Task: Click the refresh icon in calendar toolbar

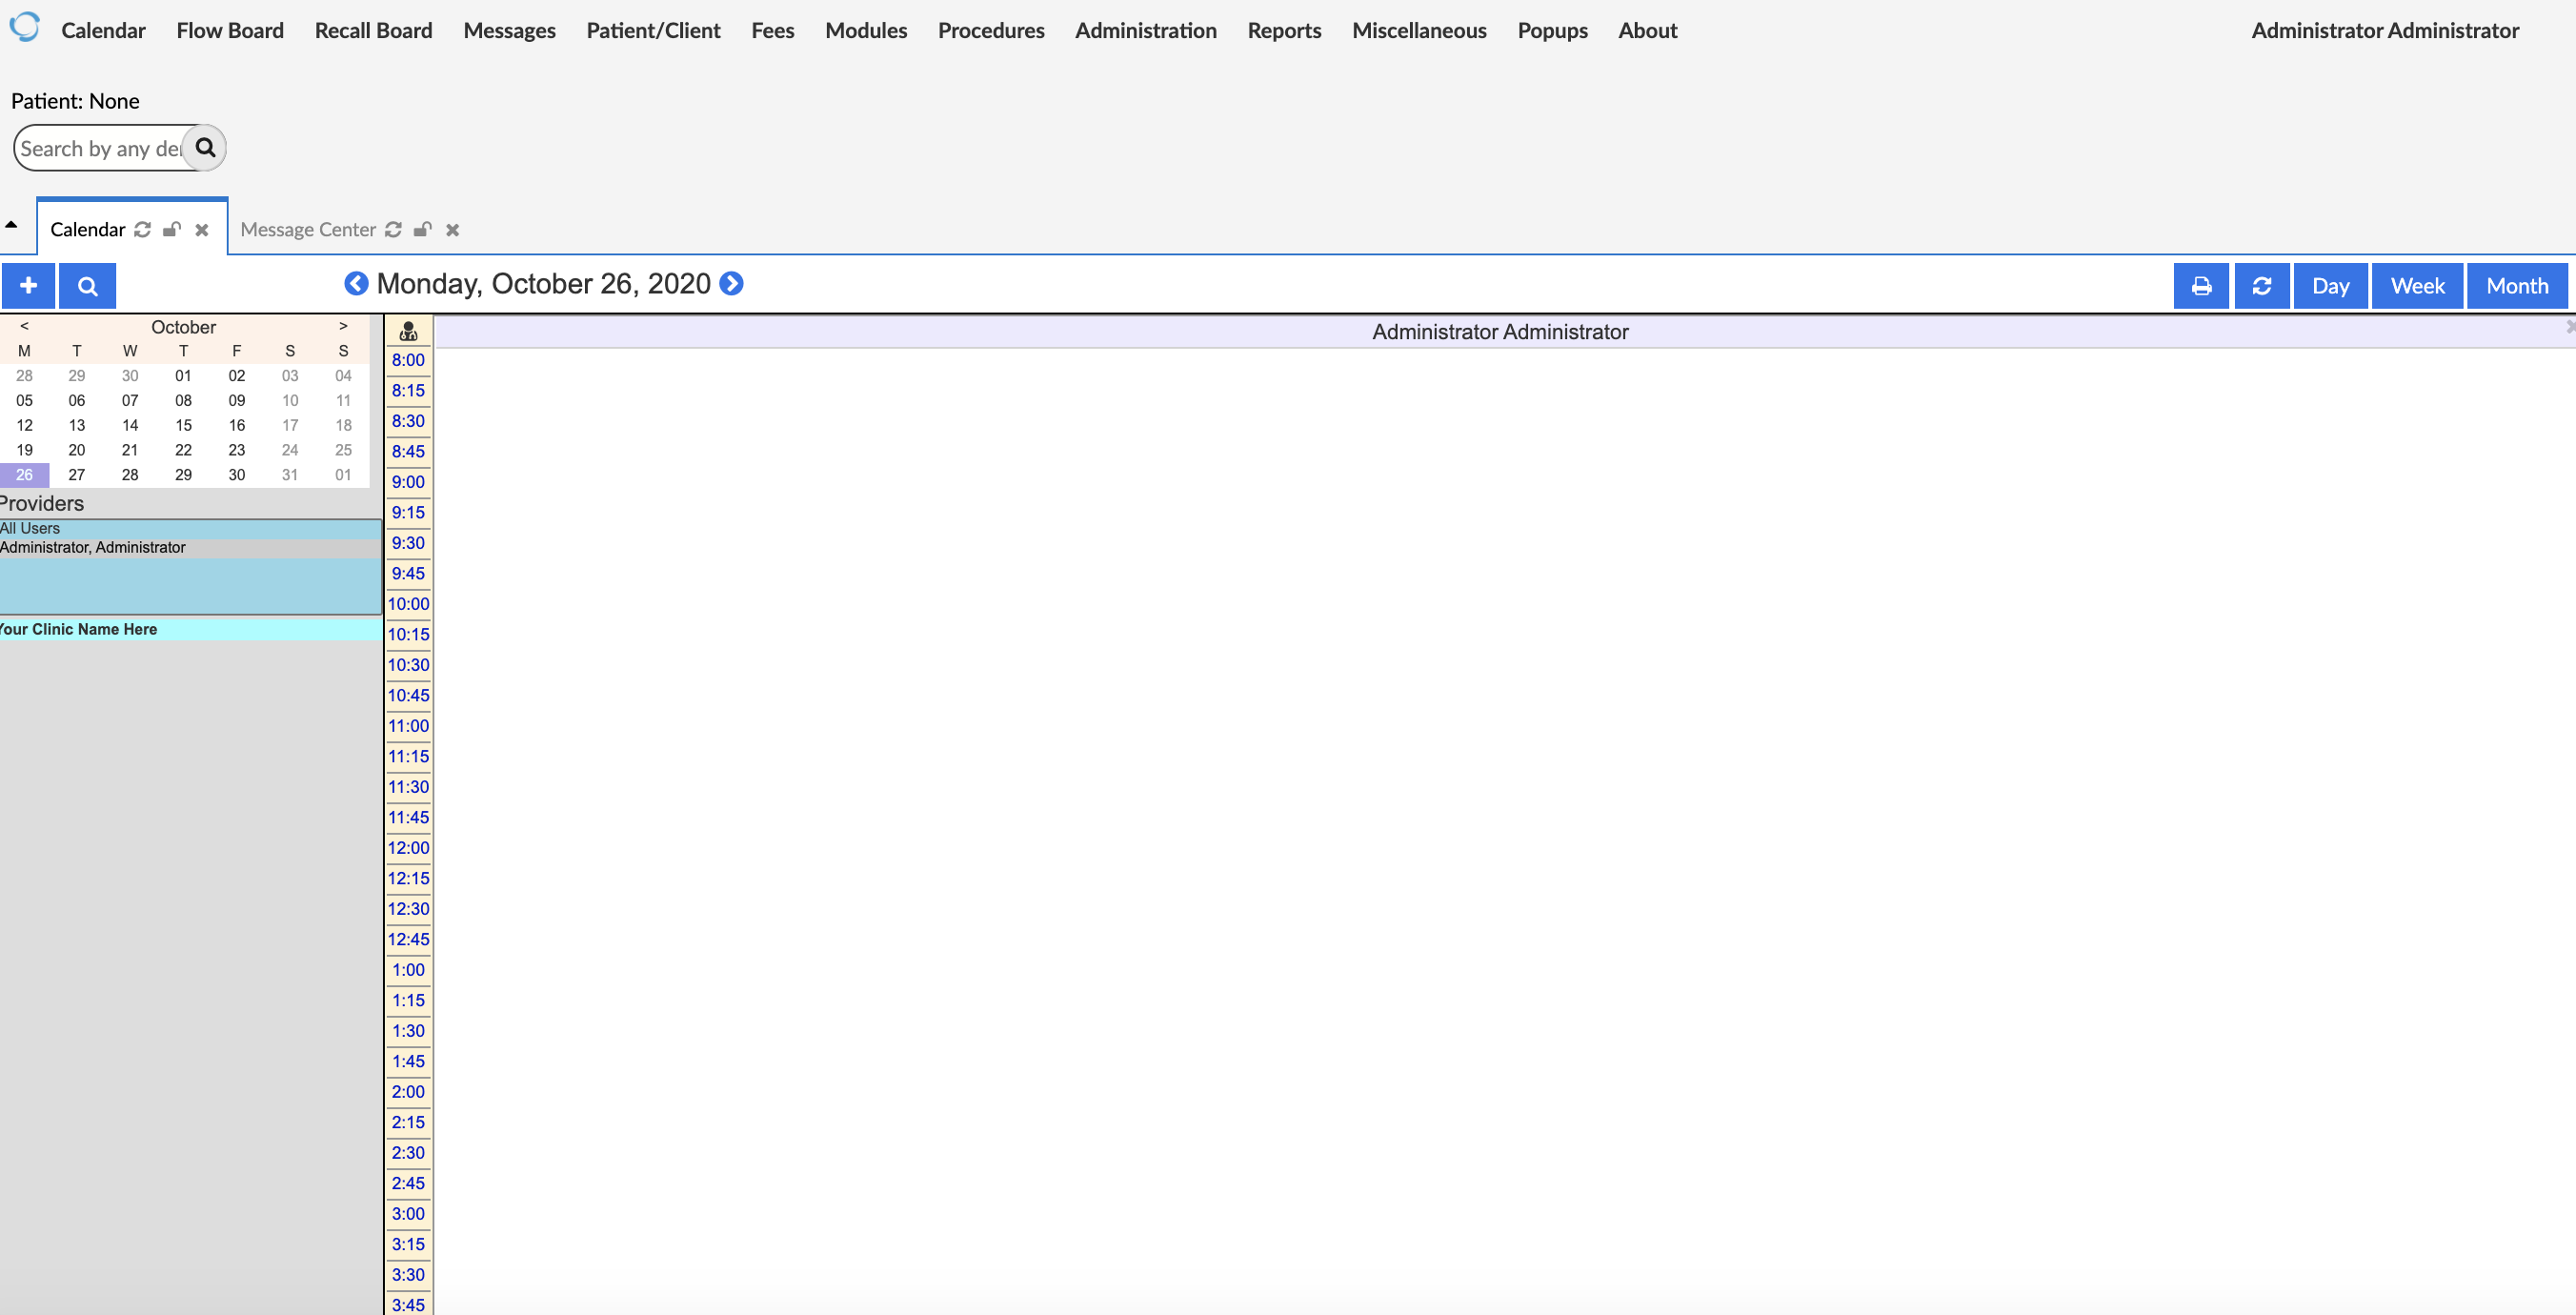Action: 2263,285
